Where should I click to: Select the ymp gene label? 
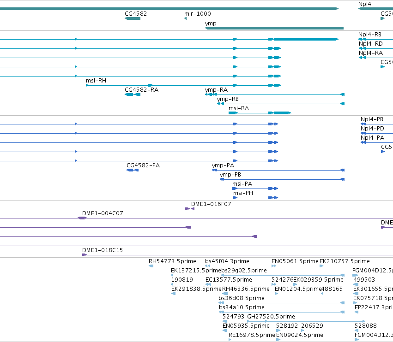click(211, 24)
